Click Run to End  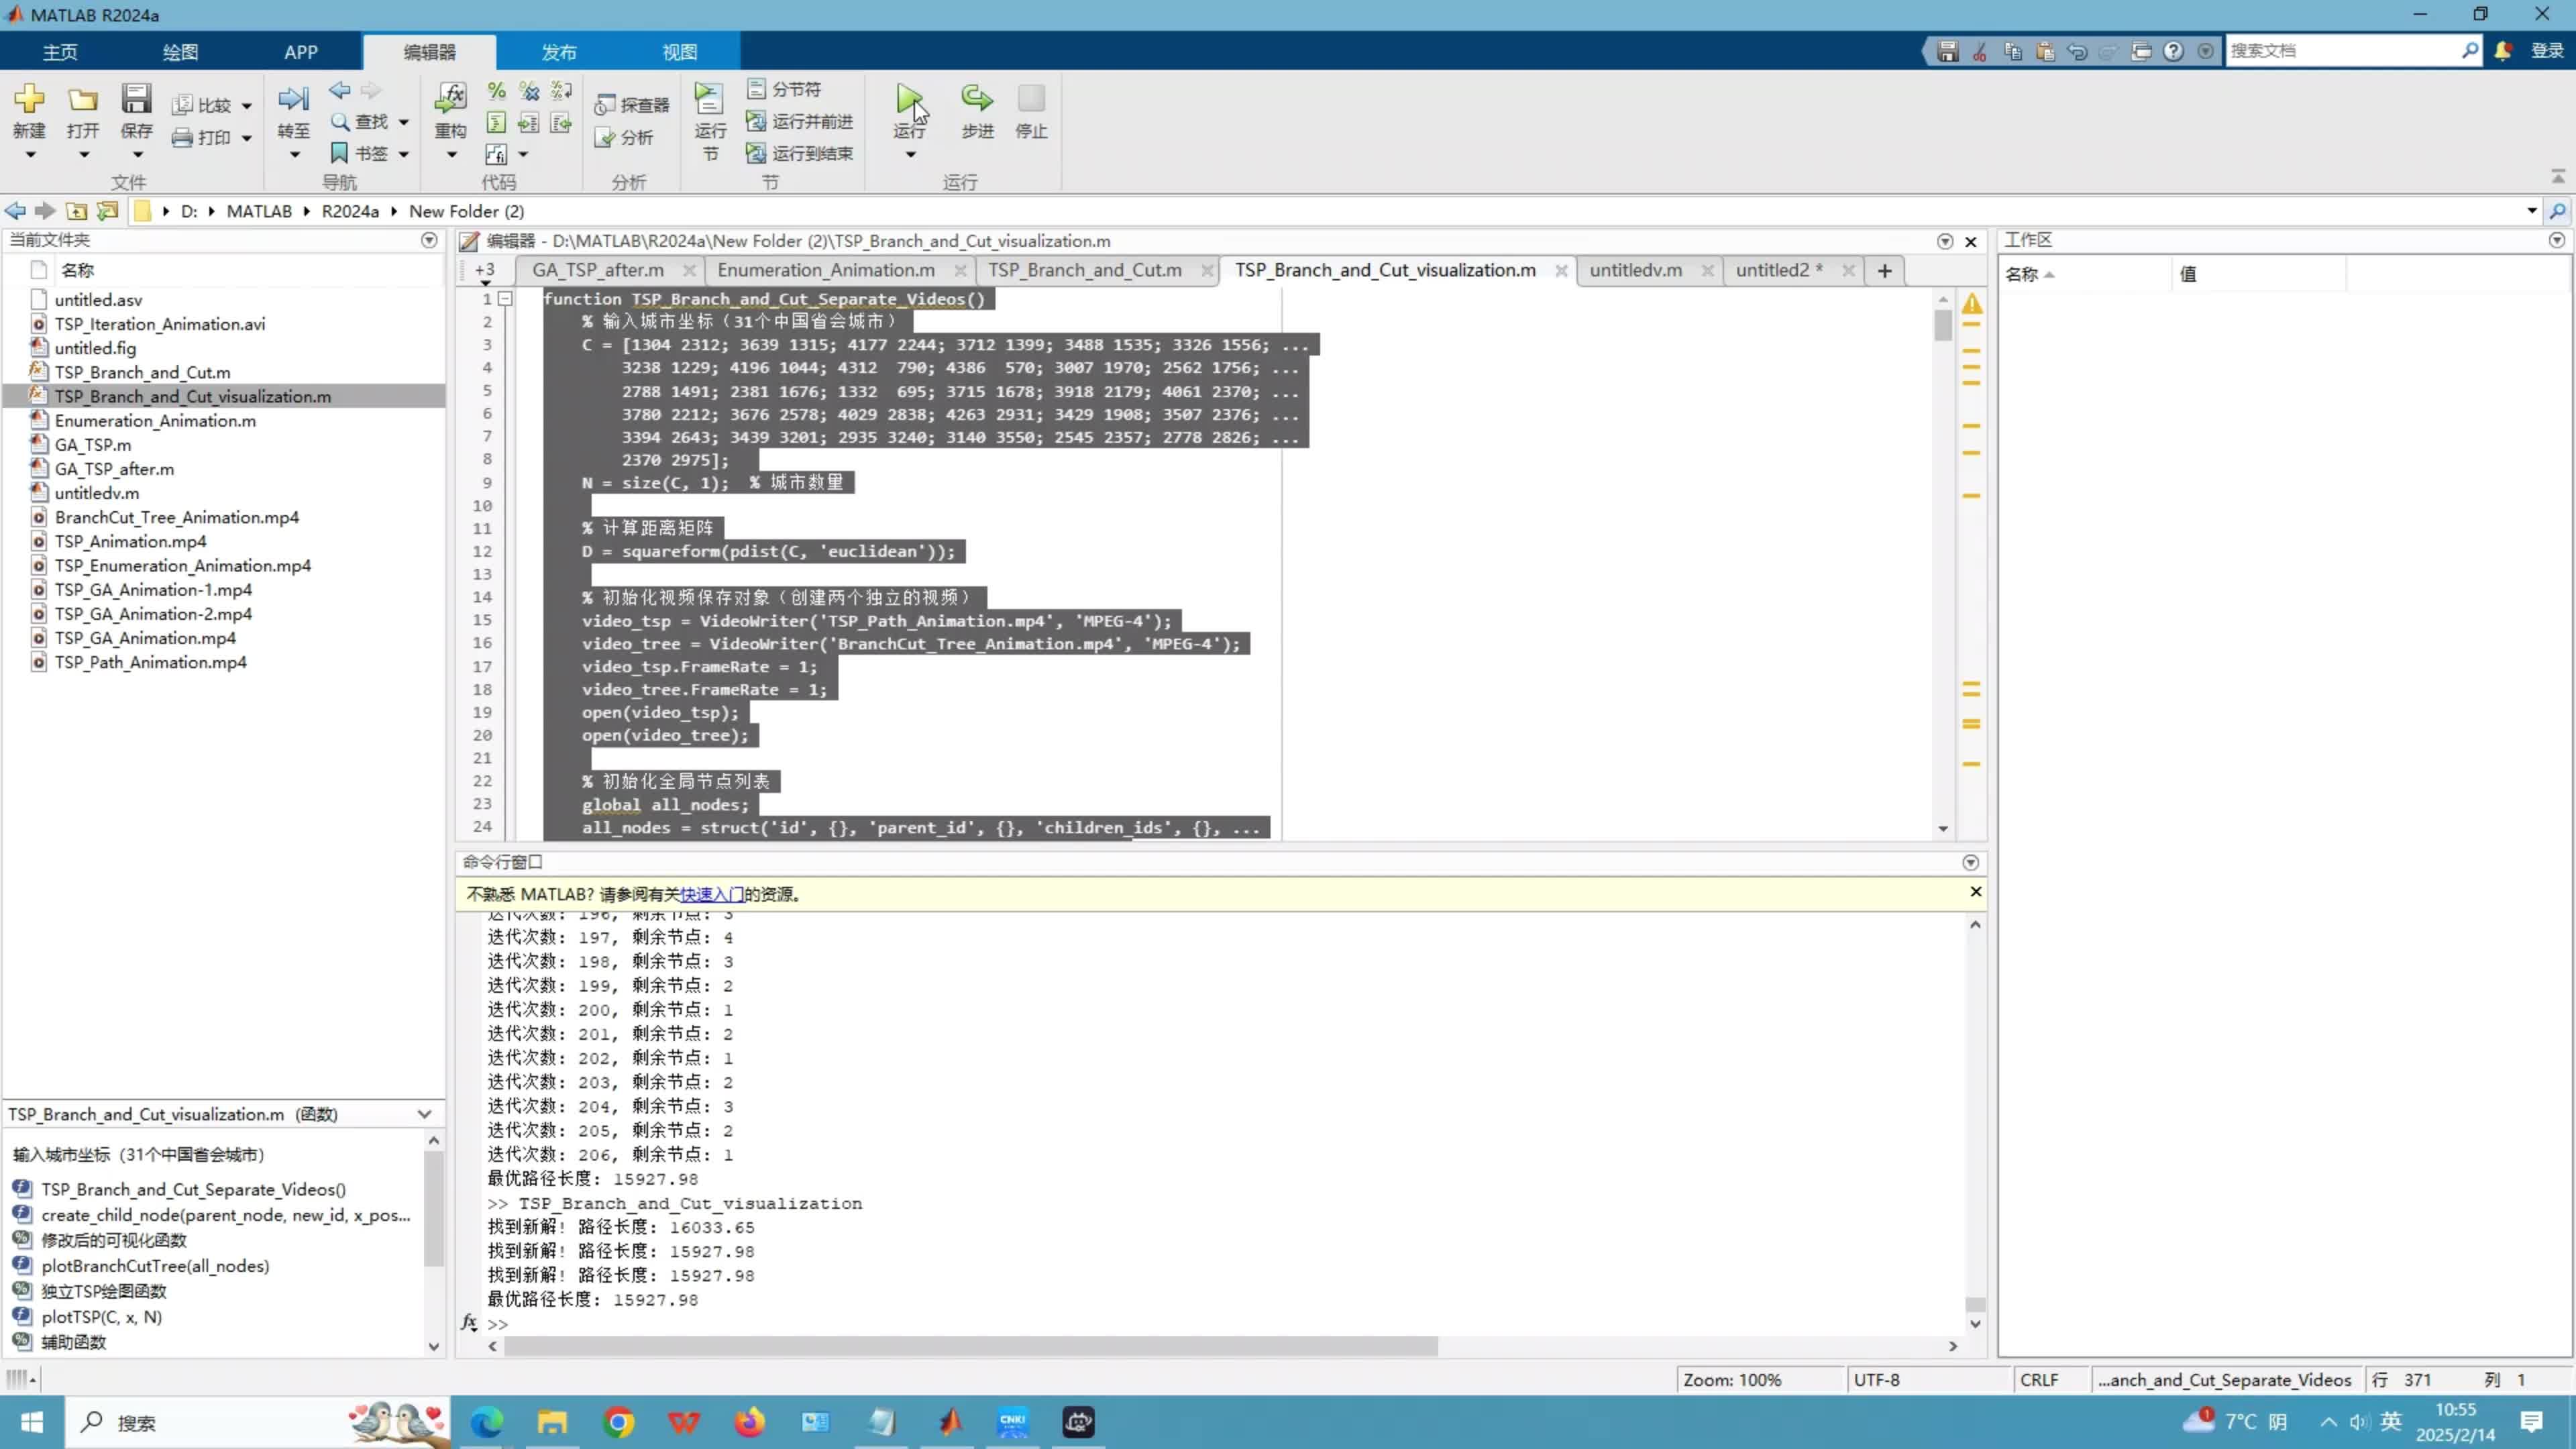[x=800, y=153]
